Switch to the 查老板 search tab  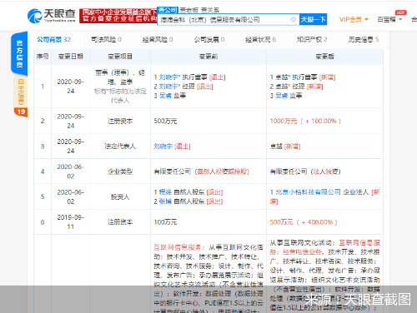[x=188, y=10]
